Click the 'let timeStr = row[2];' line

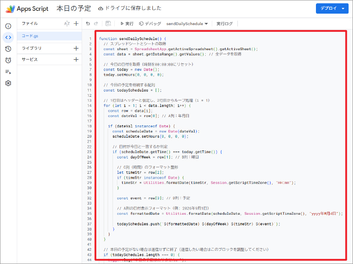point(140,172)
